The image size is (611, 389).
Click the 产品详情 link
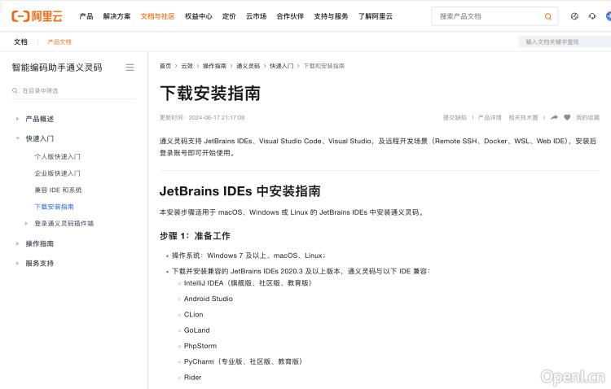click(x=490, y=117)
